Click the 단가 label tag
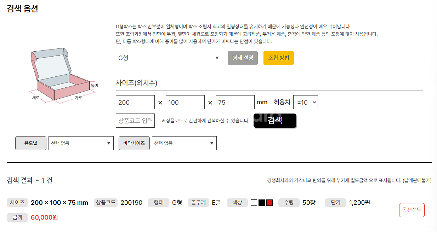 [x=336, y=203]
